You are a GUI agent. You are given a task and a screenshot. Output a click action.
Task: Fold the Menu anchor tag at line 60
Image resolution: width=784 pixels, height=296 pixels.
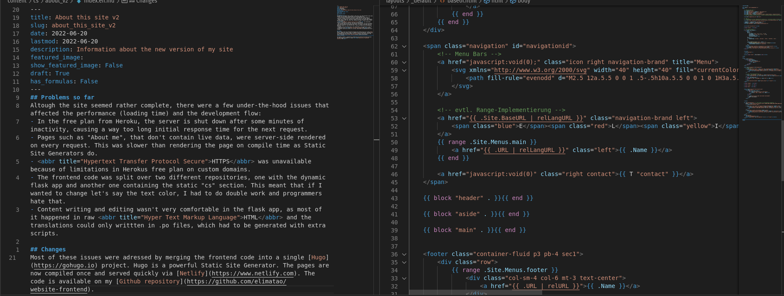click(x=404, y=62)
